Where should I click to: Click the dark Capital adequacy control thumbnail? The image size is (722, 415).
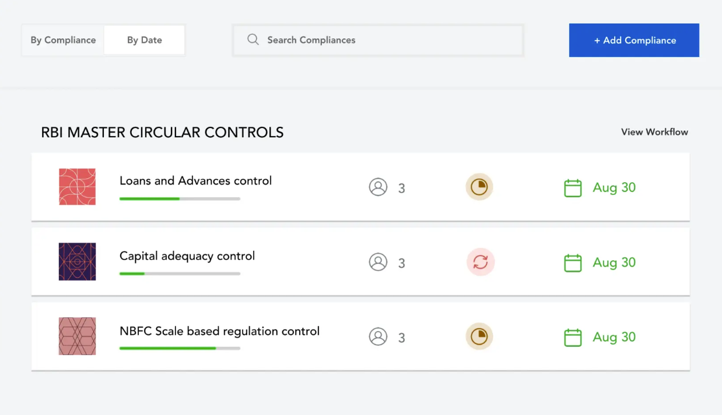pos(77,261)
